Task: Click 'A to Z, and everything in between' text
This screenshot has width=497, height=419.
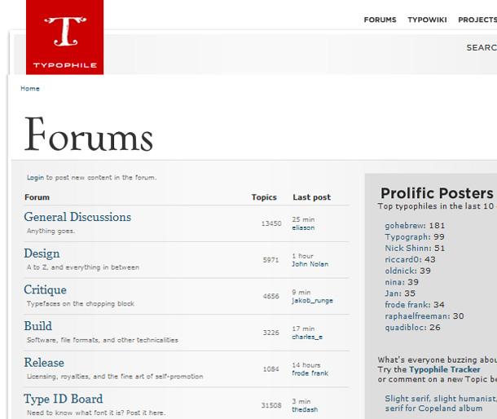Action: point(83,267)
